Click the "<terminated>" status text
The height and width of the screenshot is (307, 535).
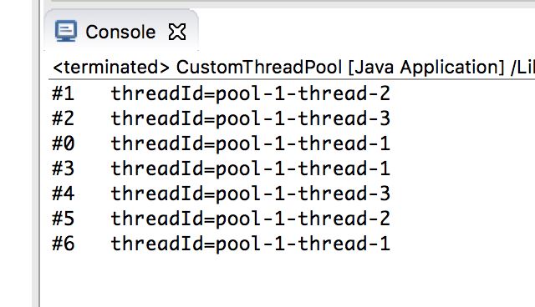(x=111, y=67)
